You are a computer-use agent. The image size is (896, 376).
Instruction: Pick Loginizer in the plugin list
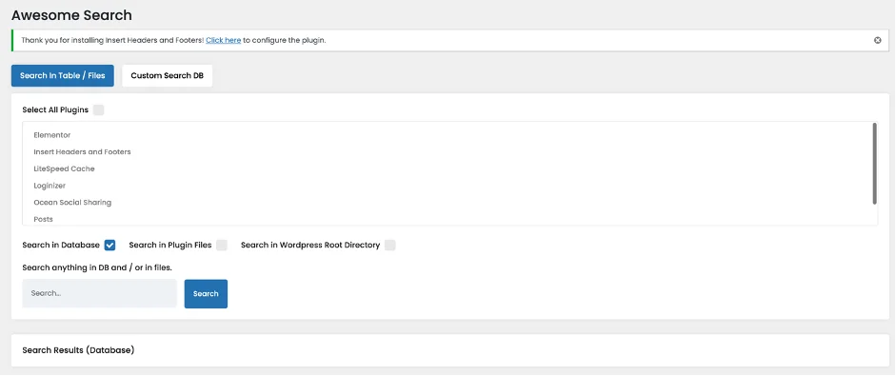50,186
